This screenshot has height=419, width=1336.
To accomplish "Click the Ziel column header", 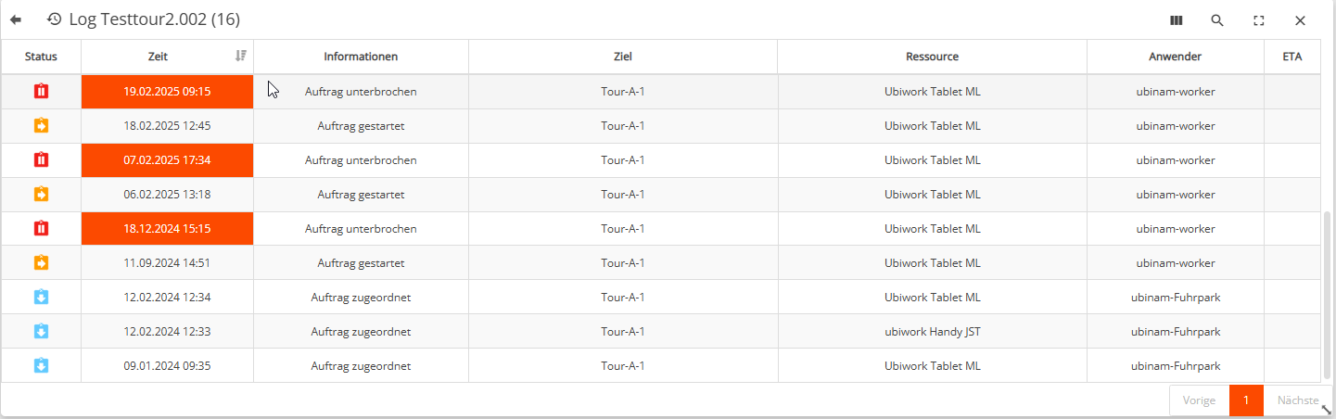I will [622, 57].
